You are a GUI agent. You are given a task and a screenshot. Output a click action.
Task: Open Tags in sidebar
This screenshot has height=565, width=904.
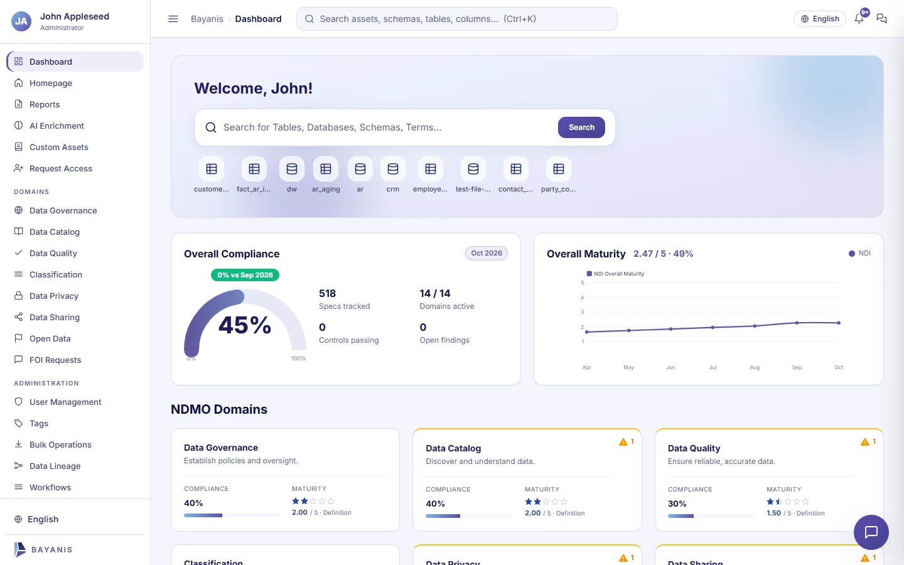pyautogui.click(x=75, y=423)
